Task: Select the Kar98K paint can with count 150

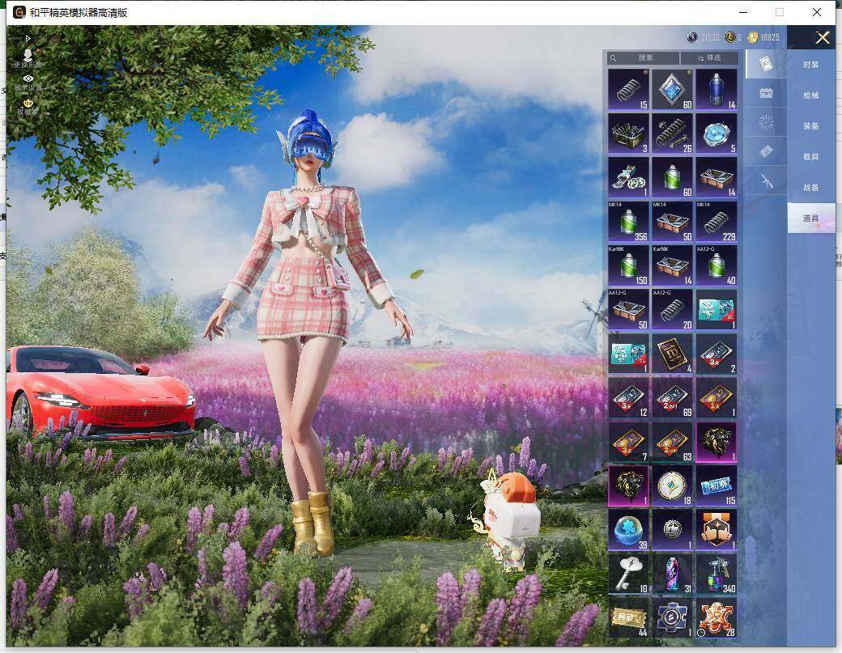Action: [628, 265]
